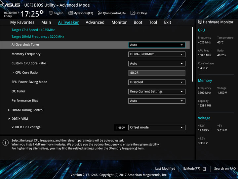The height and width of the screenshot is (179, 238).
Task: Click the +5V 5.014 V reading
Action: (x=222, y=130)
